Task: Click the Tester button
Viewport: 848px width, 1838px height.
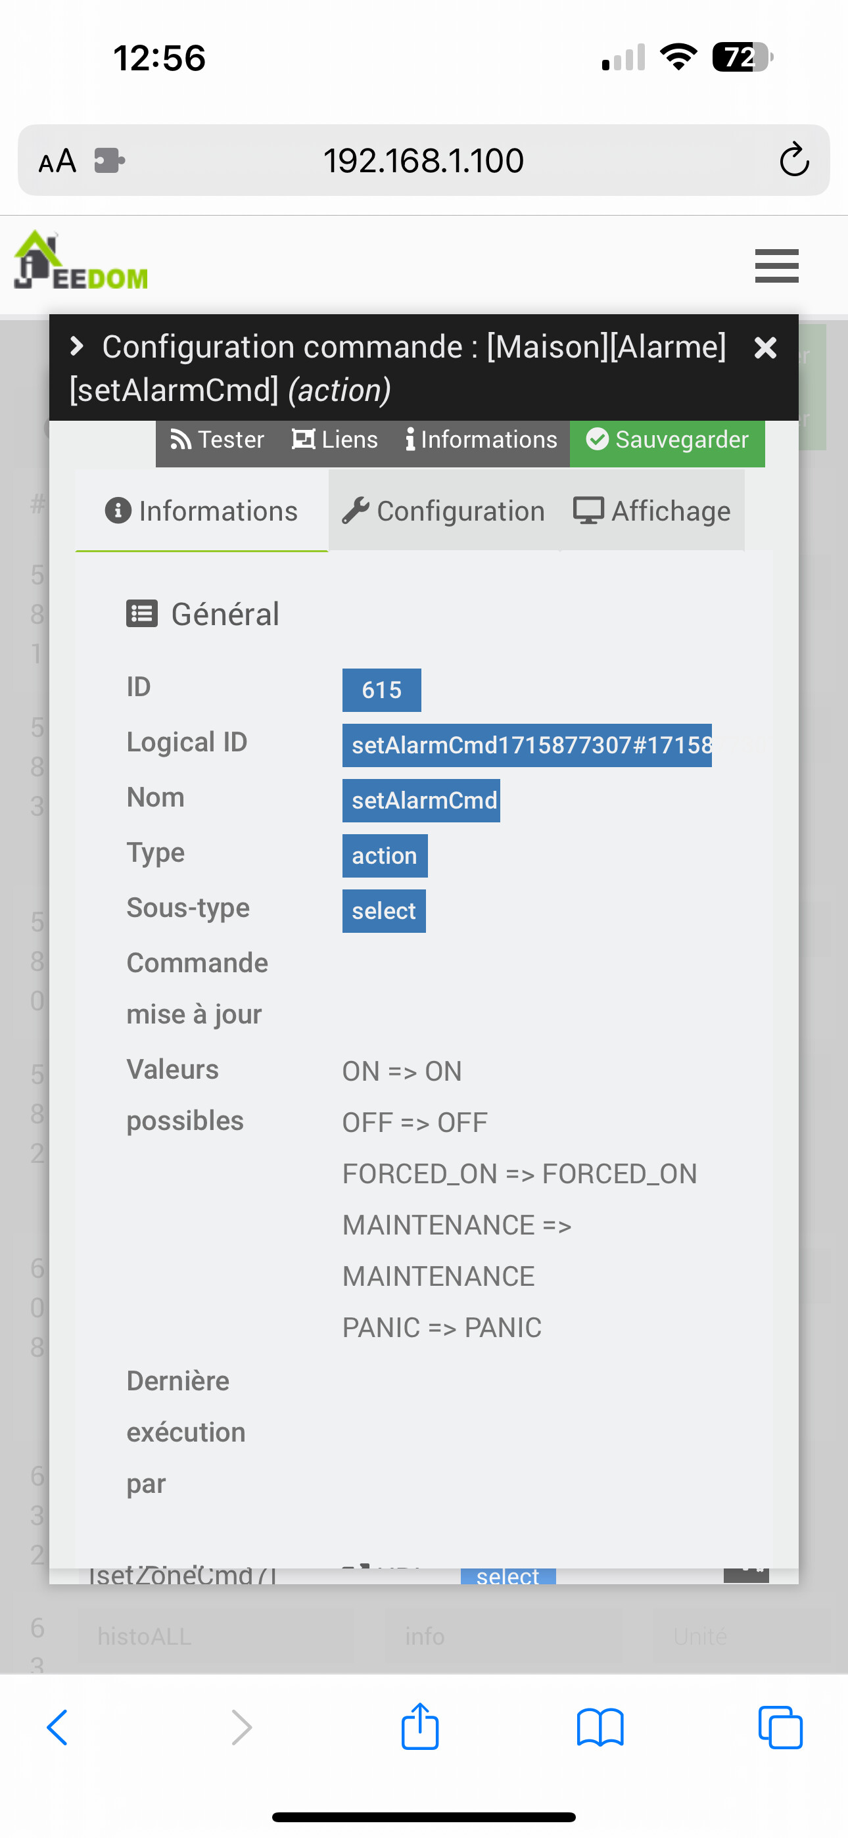Action: click(217, 440)
